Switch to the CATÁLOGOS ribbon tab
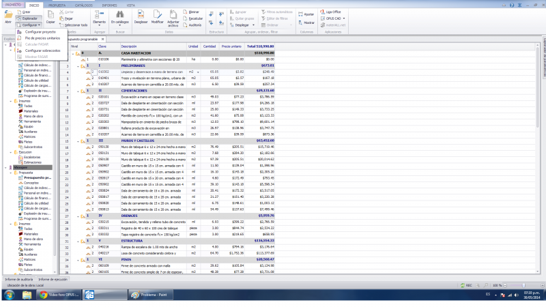546x307 pixels. (x=85, y=4)
